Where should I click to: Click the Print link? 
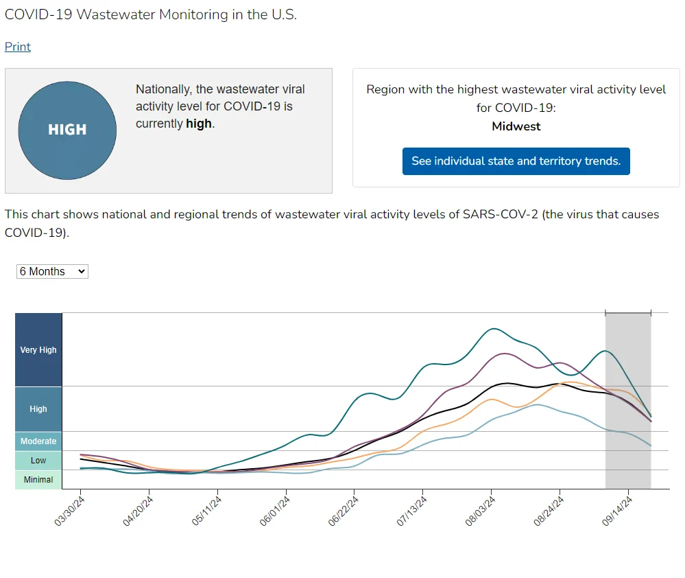click(x=17, y=47)
